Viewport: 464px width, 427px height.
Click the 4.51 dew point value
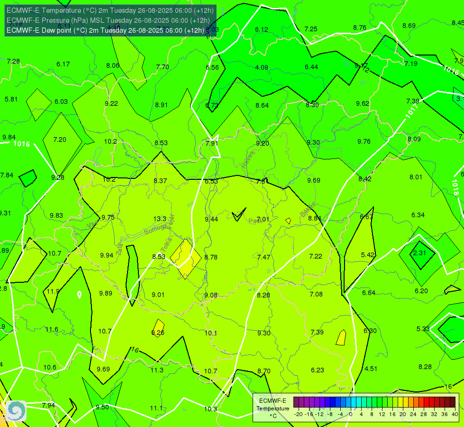click(371, 369)
